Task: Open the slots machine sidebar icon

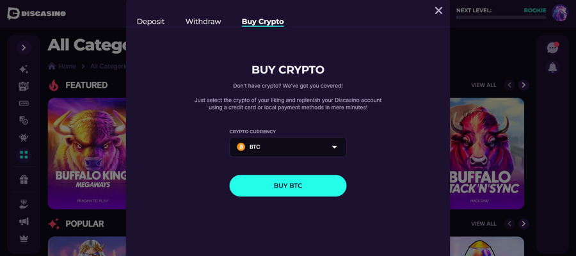Action: click(x=24, y=86)
